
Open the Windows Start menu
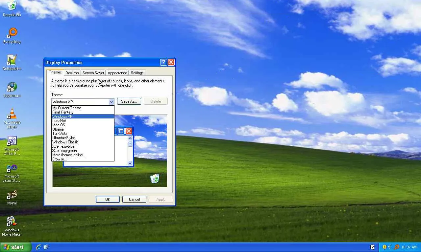15,247
